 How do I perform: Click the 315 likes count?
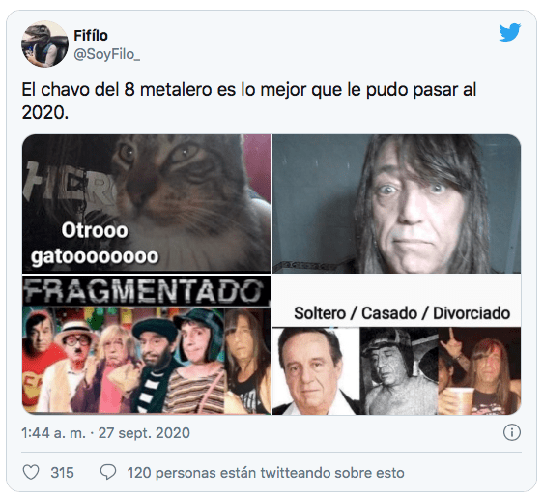[63, 473]
